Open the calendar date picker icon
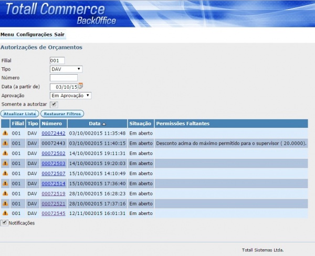Screen dimensions: 315x256 pyautogui.click(x=80, y=86)
